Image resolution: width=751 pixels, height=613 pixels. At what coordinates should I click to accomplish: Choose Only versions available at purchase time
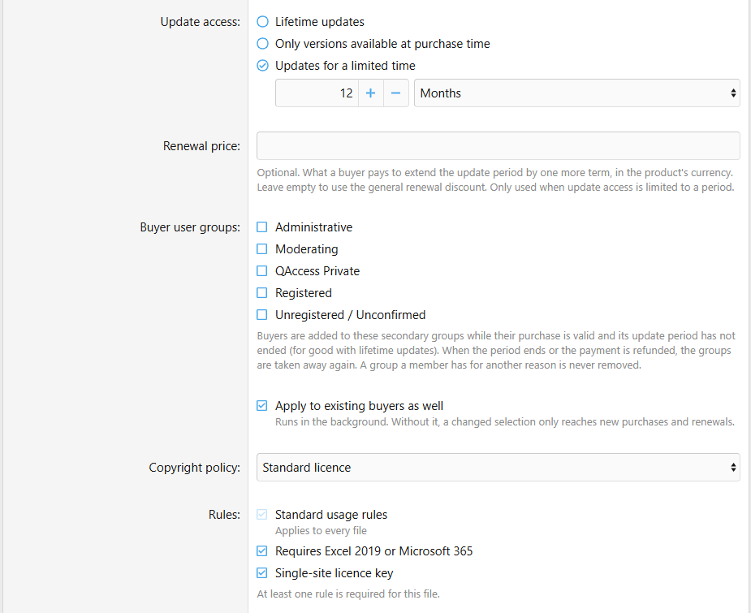[262, 44]
